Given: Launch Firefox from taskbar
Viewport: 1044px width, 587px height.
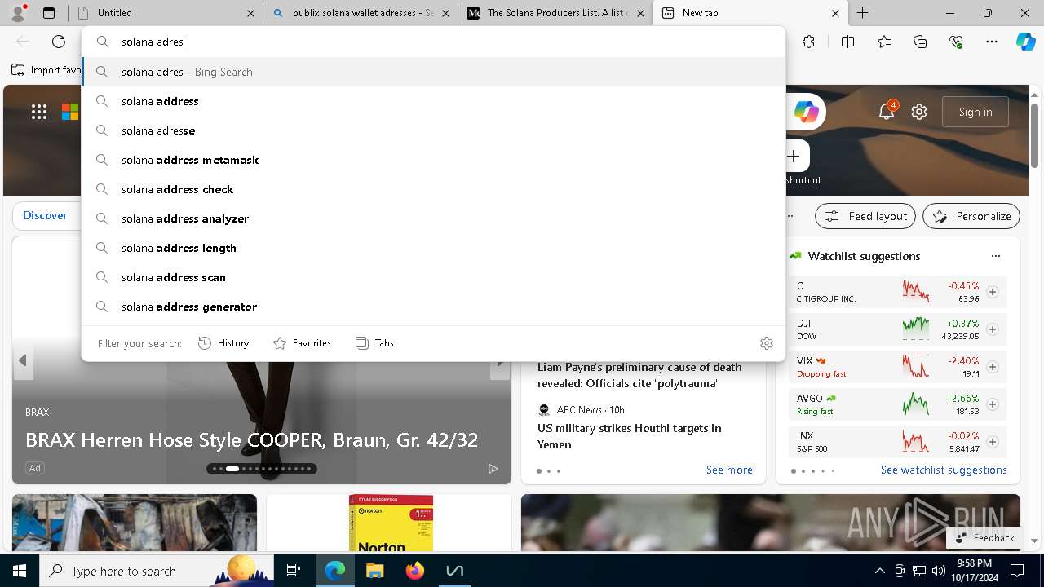Looking at the screenshot, I should [414, 571].
